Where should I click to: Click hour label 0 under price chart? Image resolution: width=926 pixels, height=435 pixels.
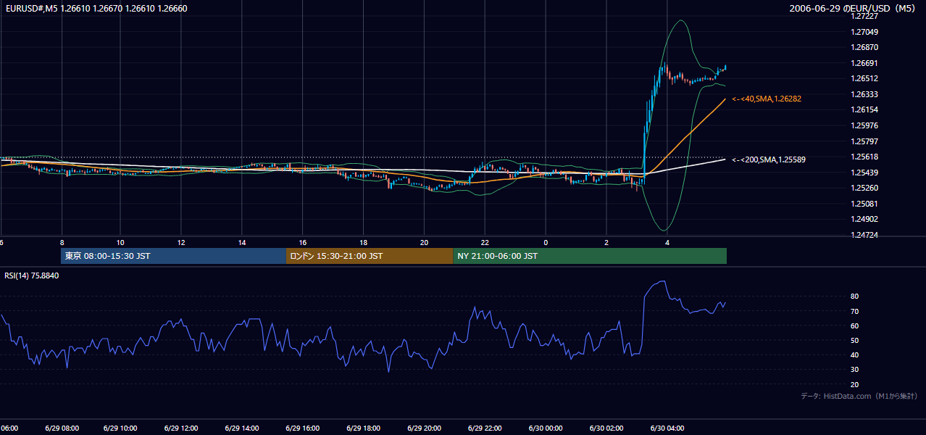point(546,242)
